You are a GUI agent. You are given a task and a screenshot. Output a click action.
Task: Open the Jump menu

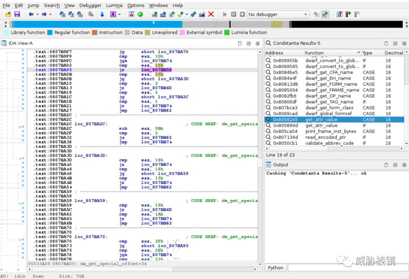coord(33,5)
